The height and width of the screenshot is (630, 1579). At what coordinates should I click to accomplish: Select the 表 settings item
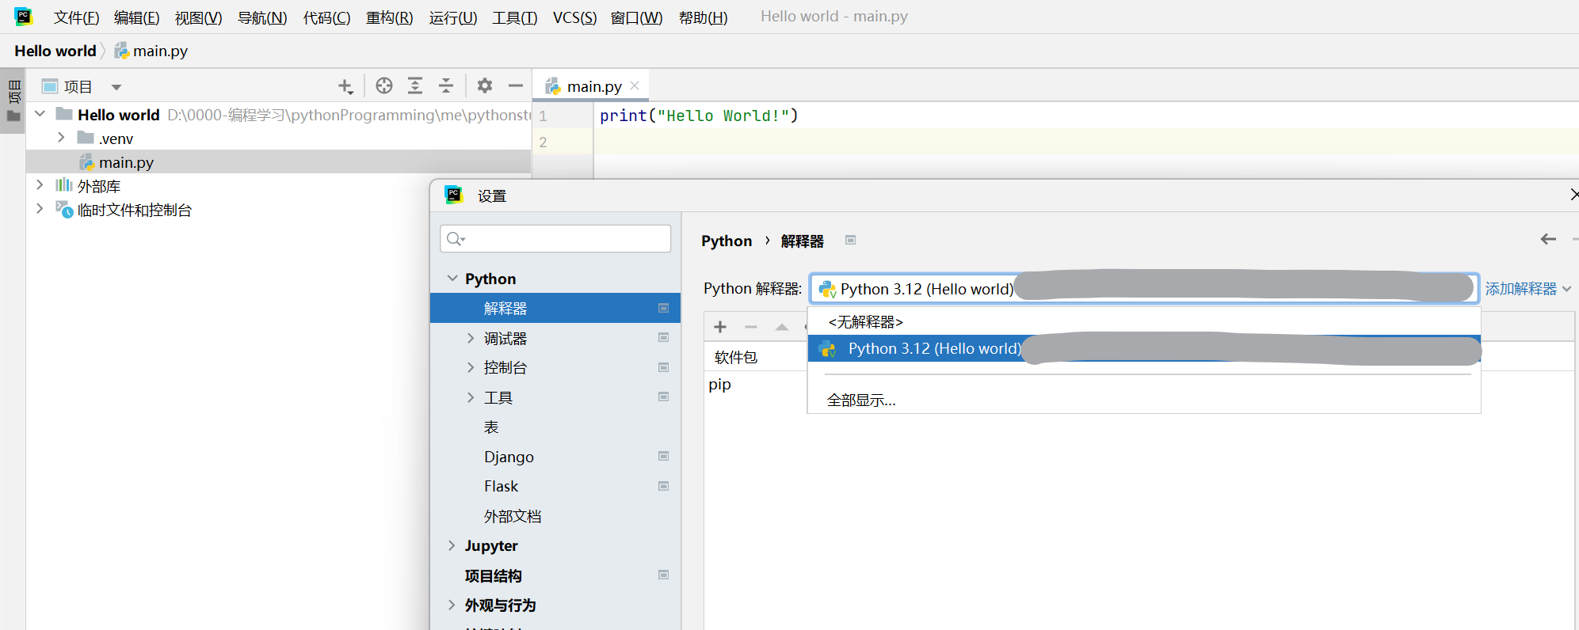555,427
